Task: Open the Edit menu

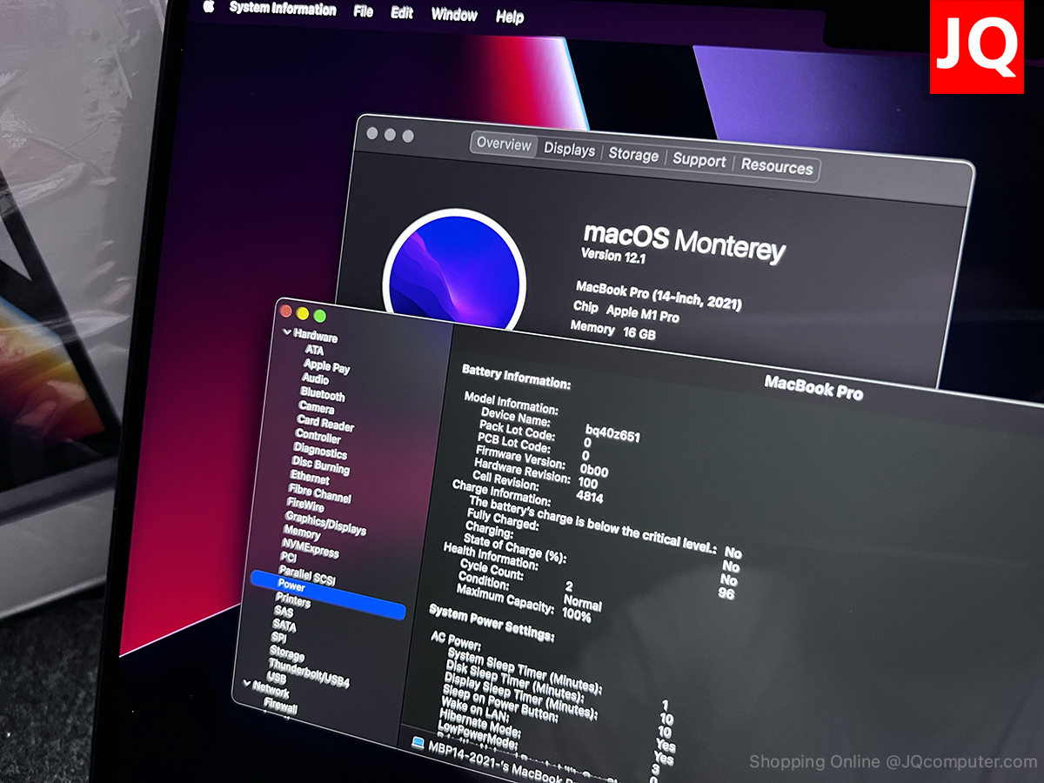Action: [x=402, y=13]
